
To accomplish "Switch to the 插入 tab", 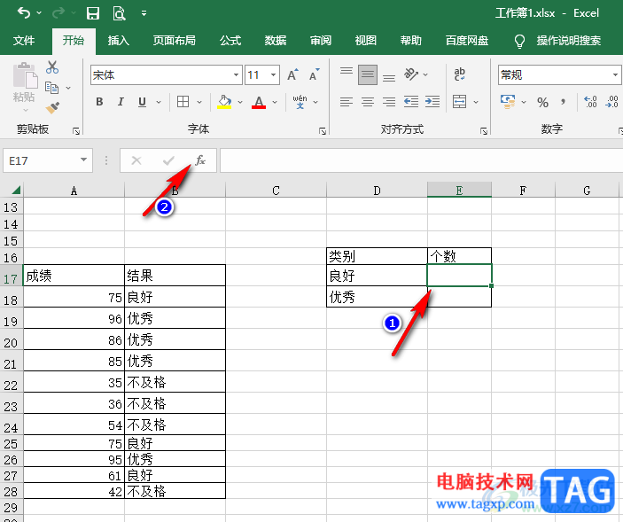I will pos(119,41).
